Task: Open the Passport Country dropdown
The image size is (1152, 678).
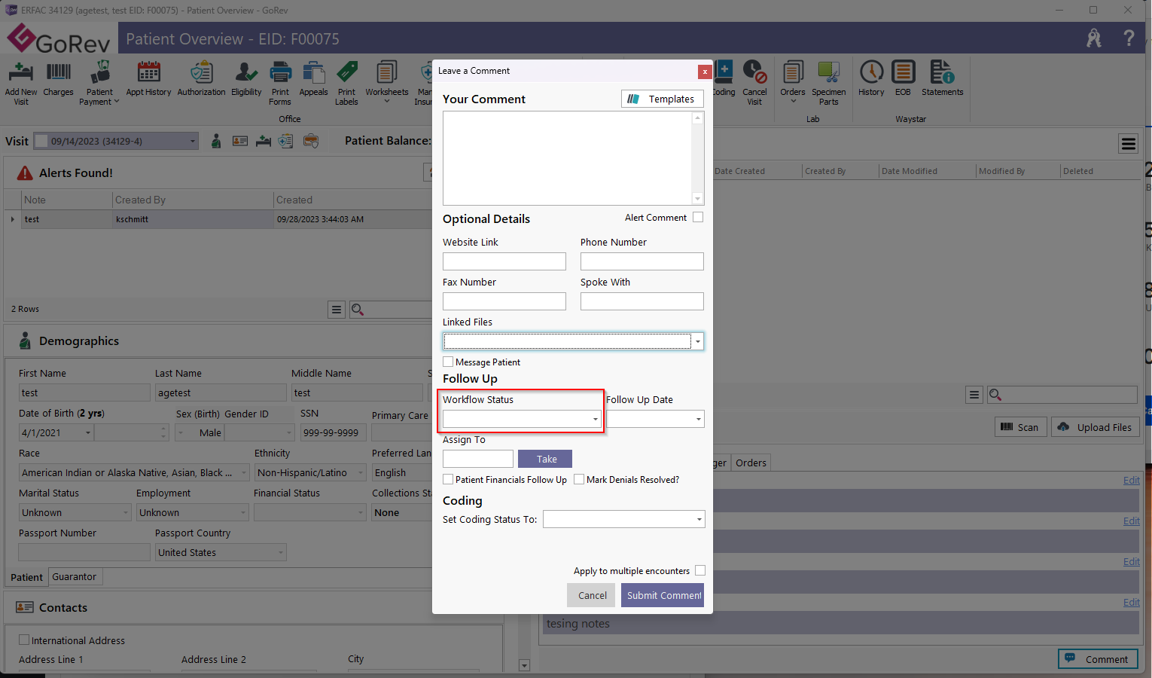Action: click(281, 553)
